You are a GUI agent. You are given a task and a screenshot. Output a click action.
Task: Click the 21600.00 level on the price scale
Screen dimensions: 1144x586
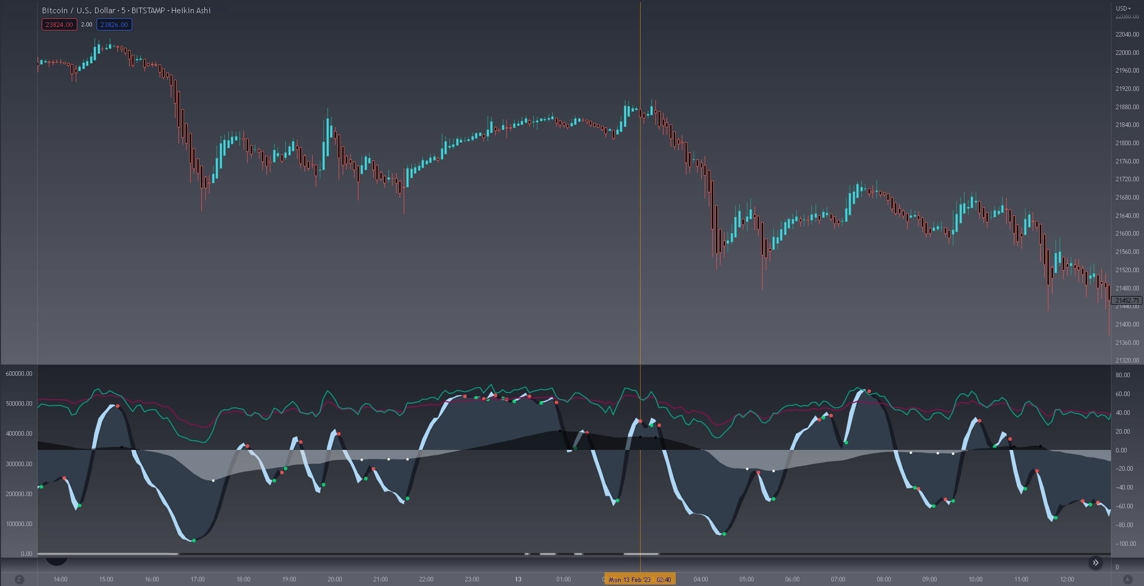point(1126,234)
